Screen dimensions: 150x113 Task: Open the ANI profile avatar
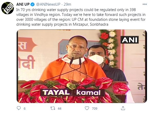click(7, 8)
